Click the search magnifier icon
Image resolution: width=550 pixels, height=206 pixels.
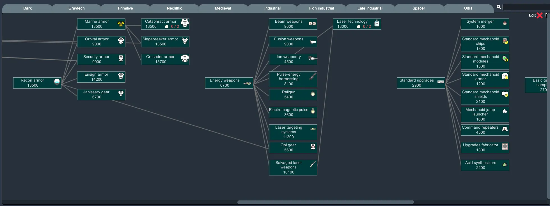coord(499,7)
